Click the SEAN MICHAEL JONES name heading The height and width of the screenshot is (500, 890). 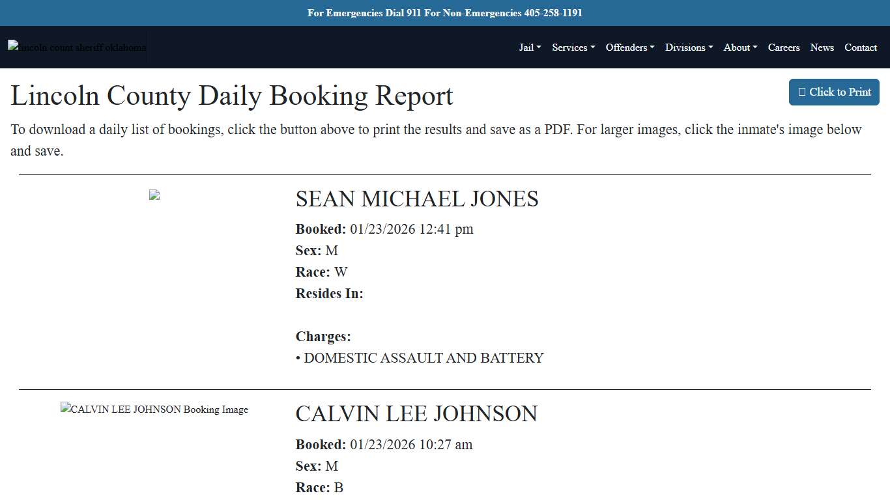(x=417, y=199)
